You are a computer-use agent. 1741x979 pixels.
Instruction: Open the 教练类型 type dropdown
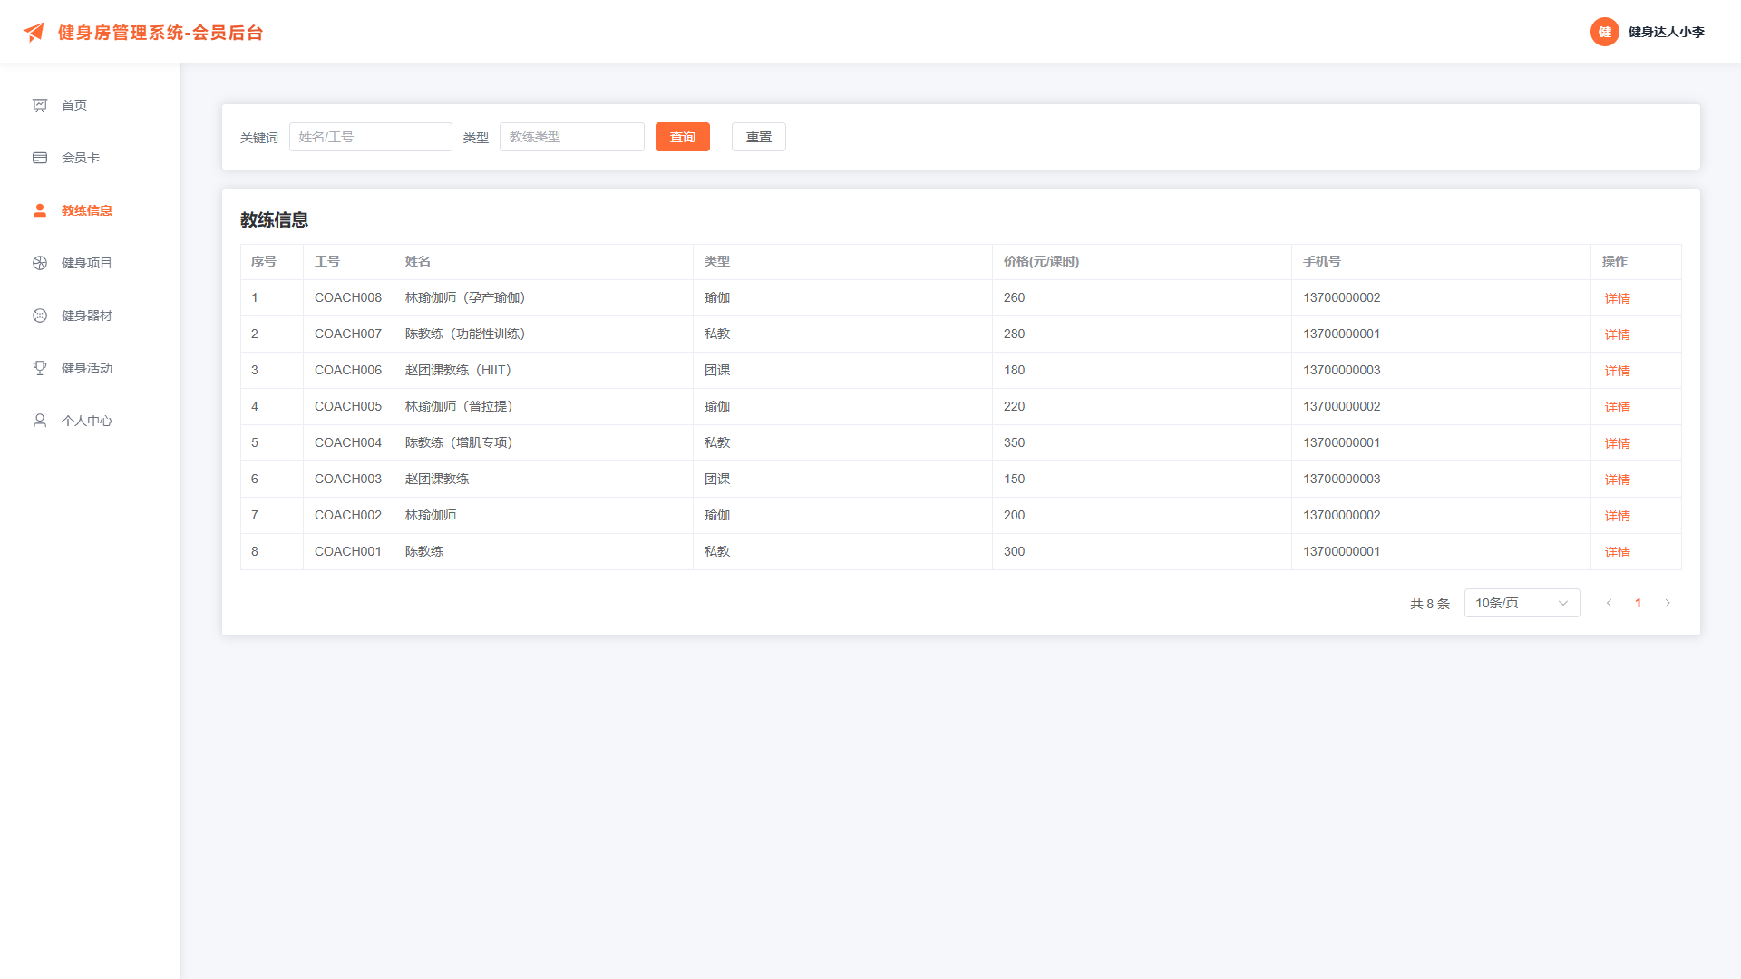click(571, 137)
